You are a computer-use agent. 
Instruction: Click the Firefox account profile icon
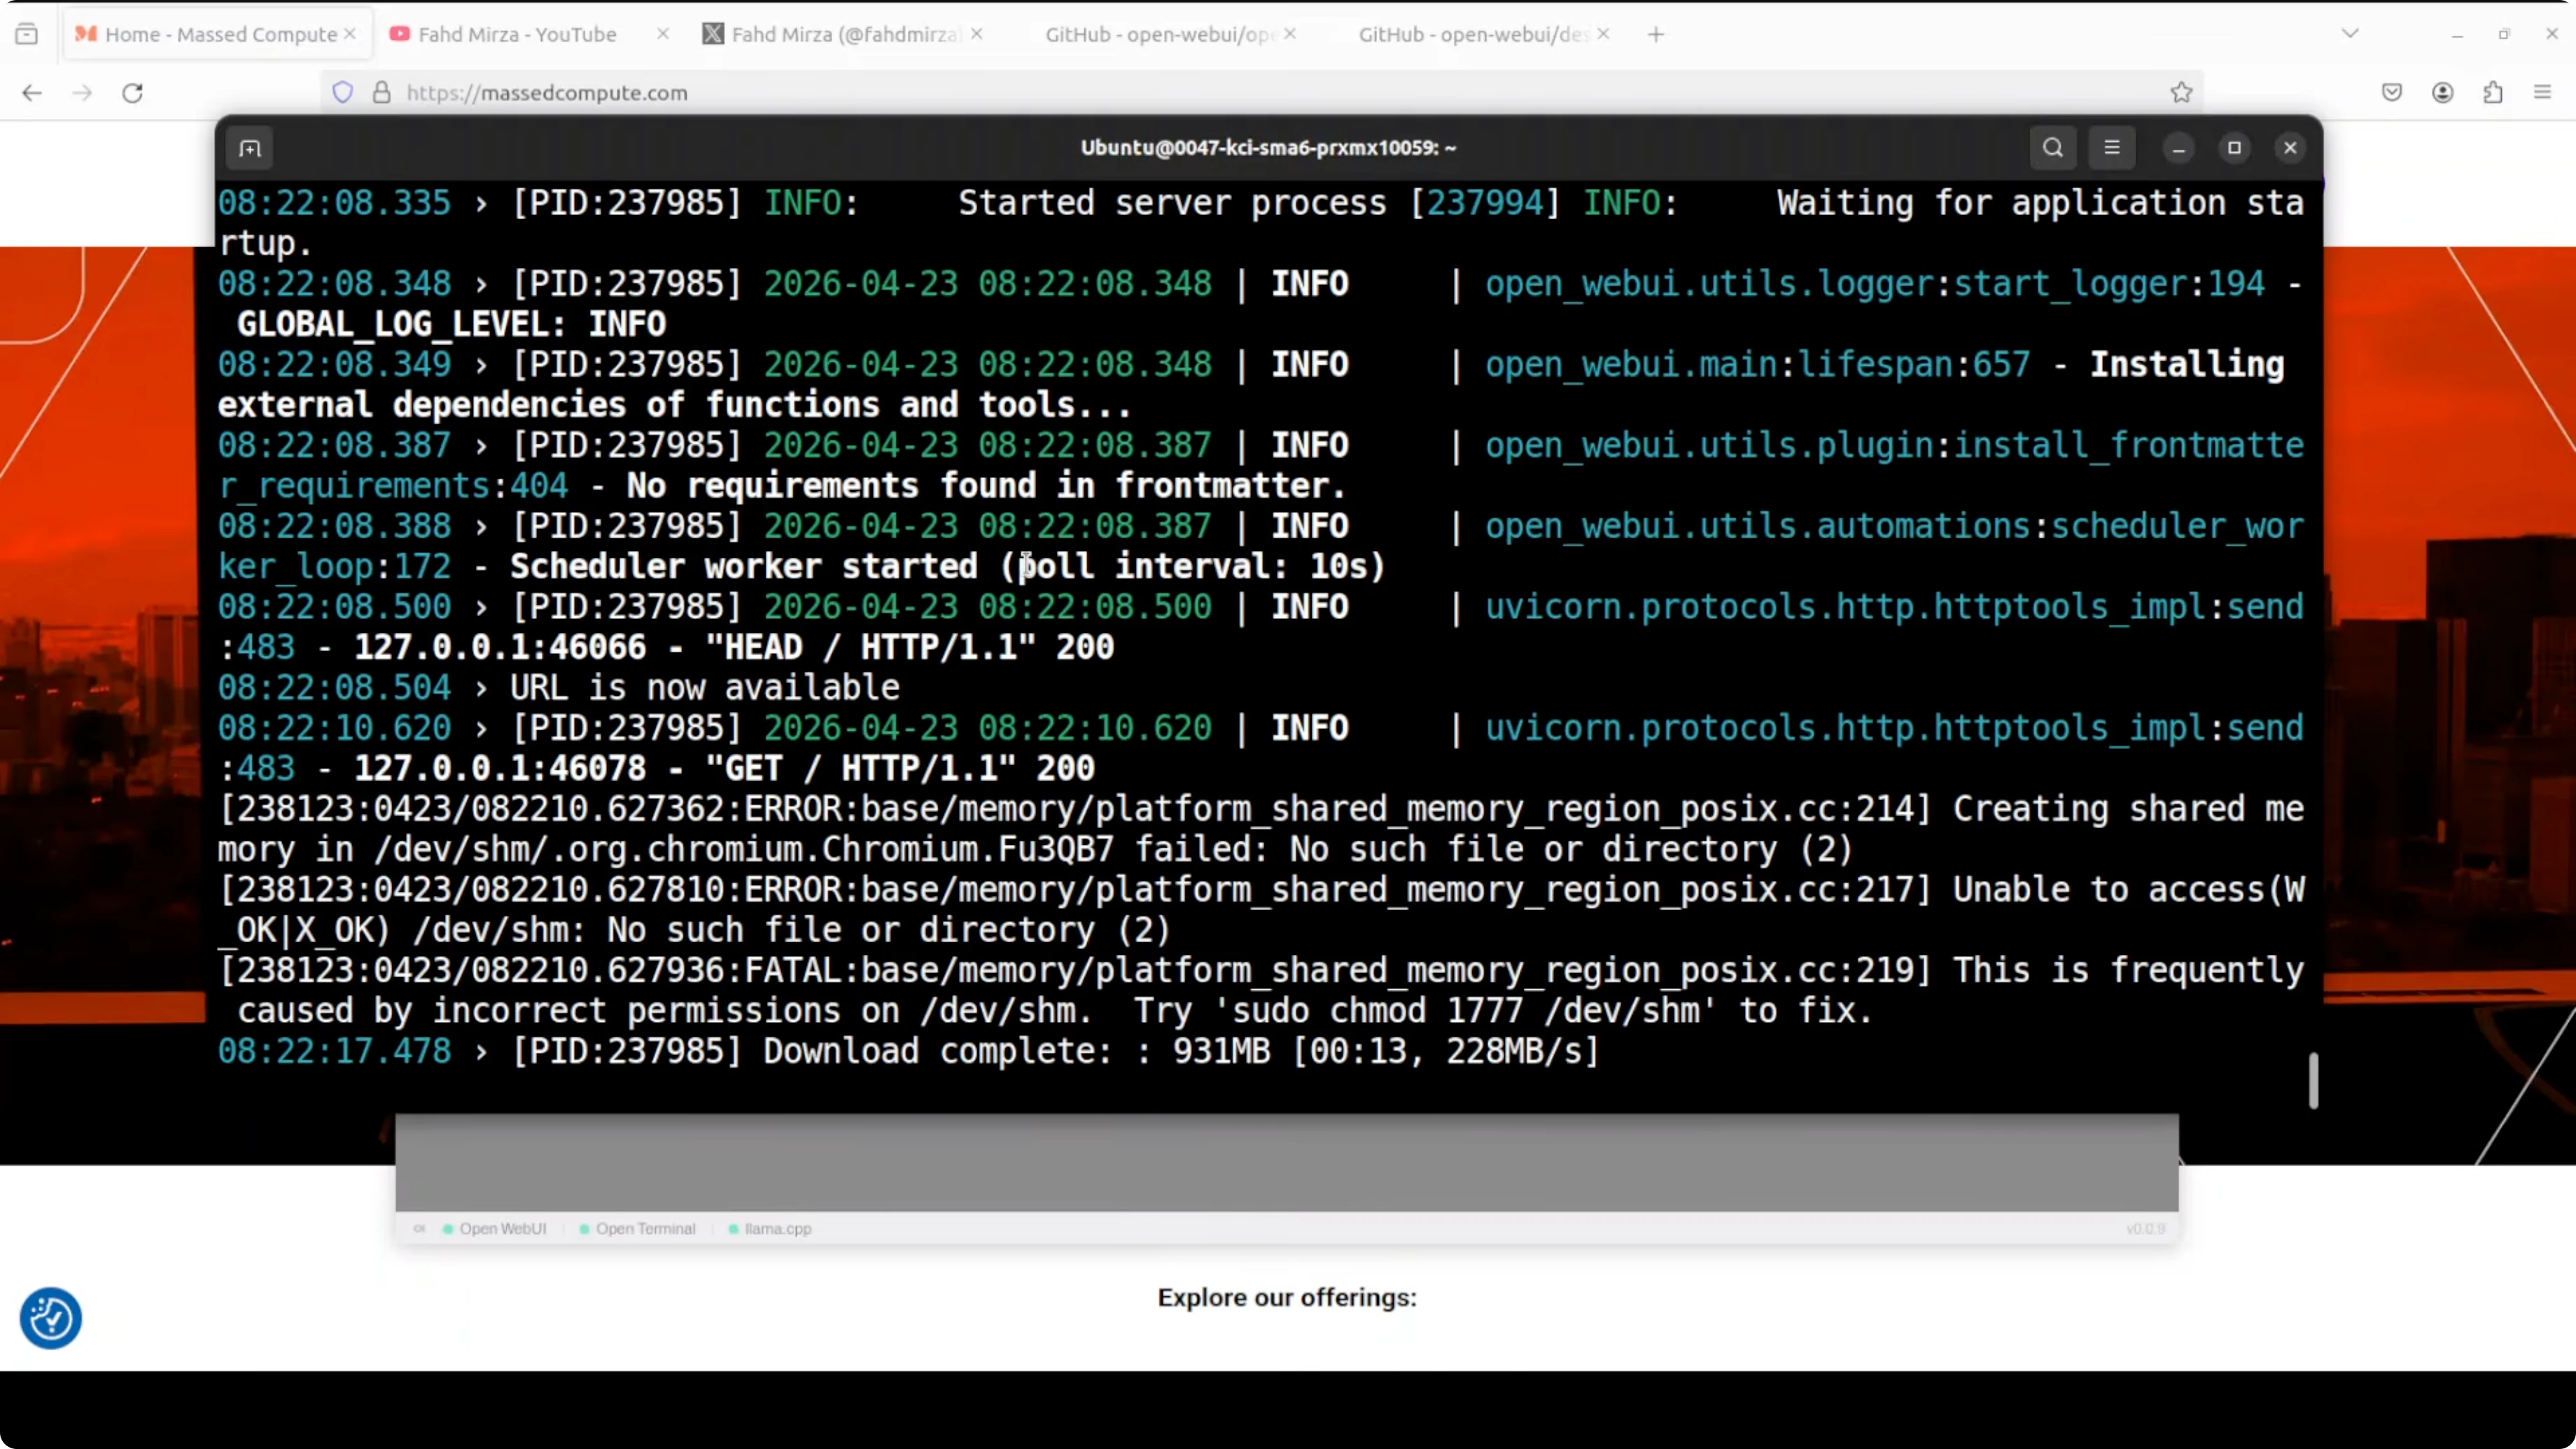[2442, 93]
